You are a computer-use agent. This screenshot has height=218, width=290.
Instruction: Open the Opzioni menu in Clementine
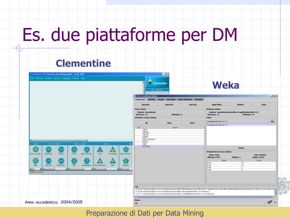(57, 78)
